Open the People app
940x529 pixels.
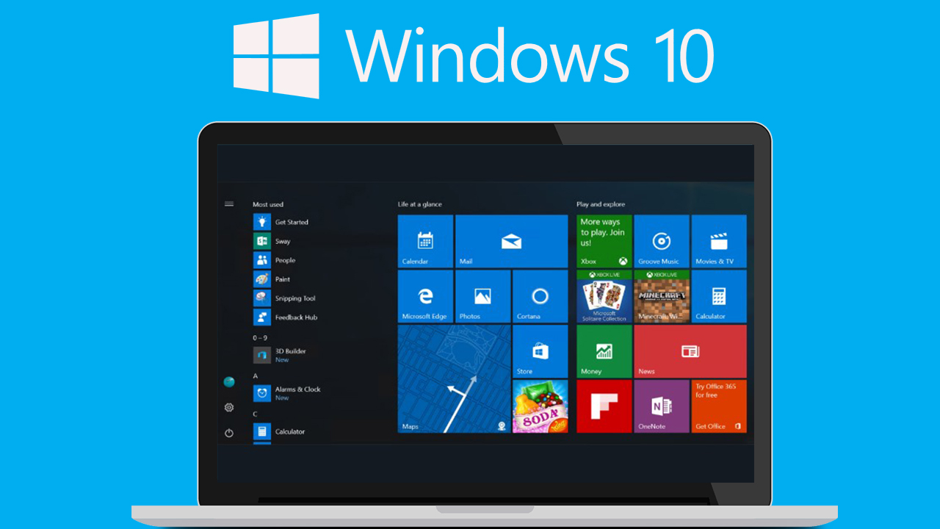click(275, 260)
